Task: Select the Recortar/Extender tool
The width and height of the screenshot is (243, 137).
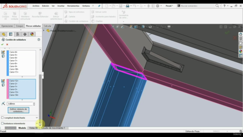Action: point(40,15)
